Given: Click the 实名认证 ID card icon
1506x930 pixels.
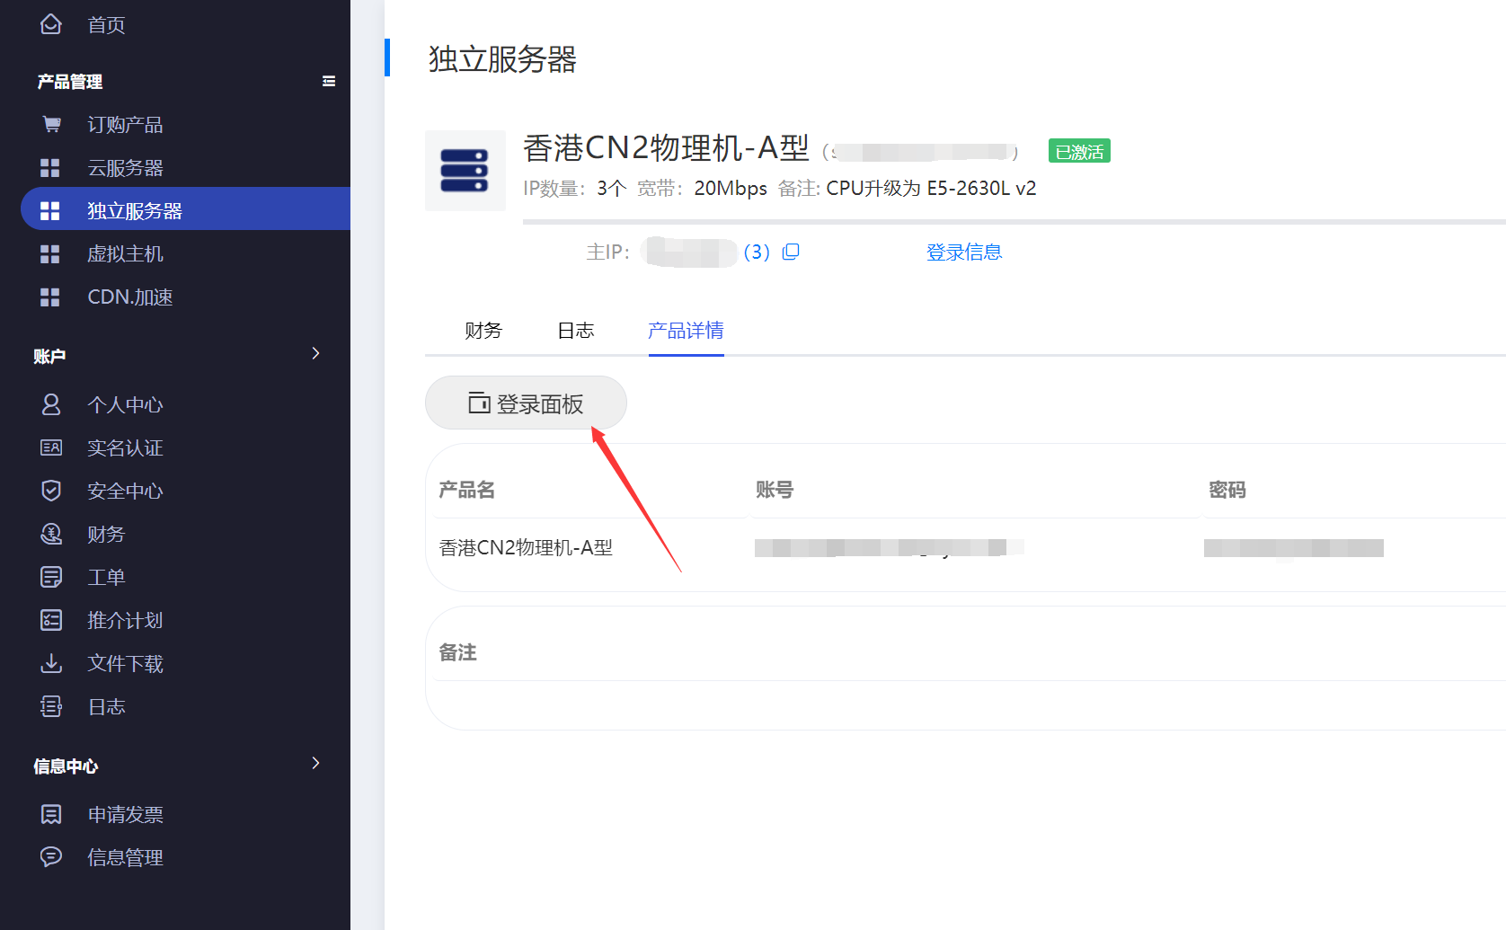Looking at the screenshot, I should point(51,448).
